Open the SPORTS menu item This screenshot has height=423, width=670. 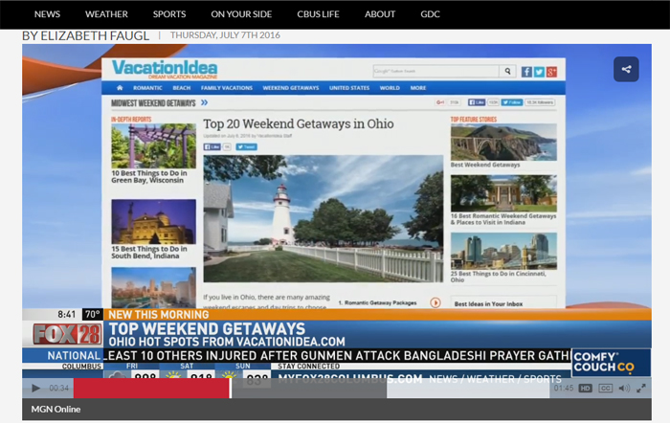pyautogui.click(x=169, y=14)
